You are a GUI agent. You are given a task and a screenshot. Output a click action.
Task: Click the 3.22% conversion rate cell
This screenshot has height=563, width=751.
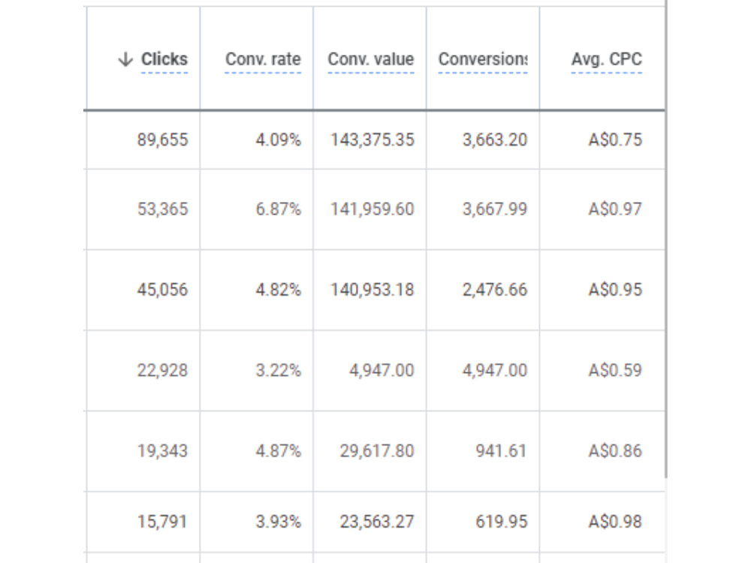point(257,370)
